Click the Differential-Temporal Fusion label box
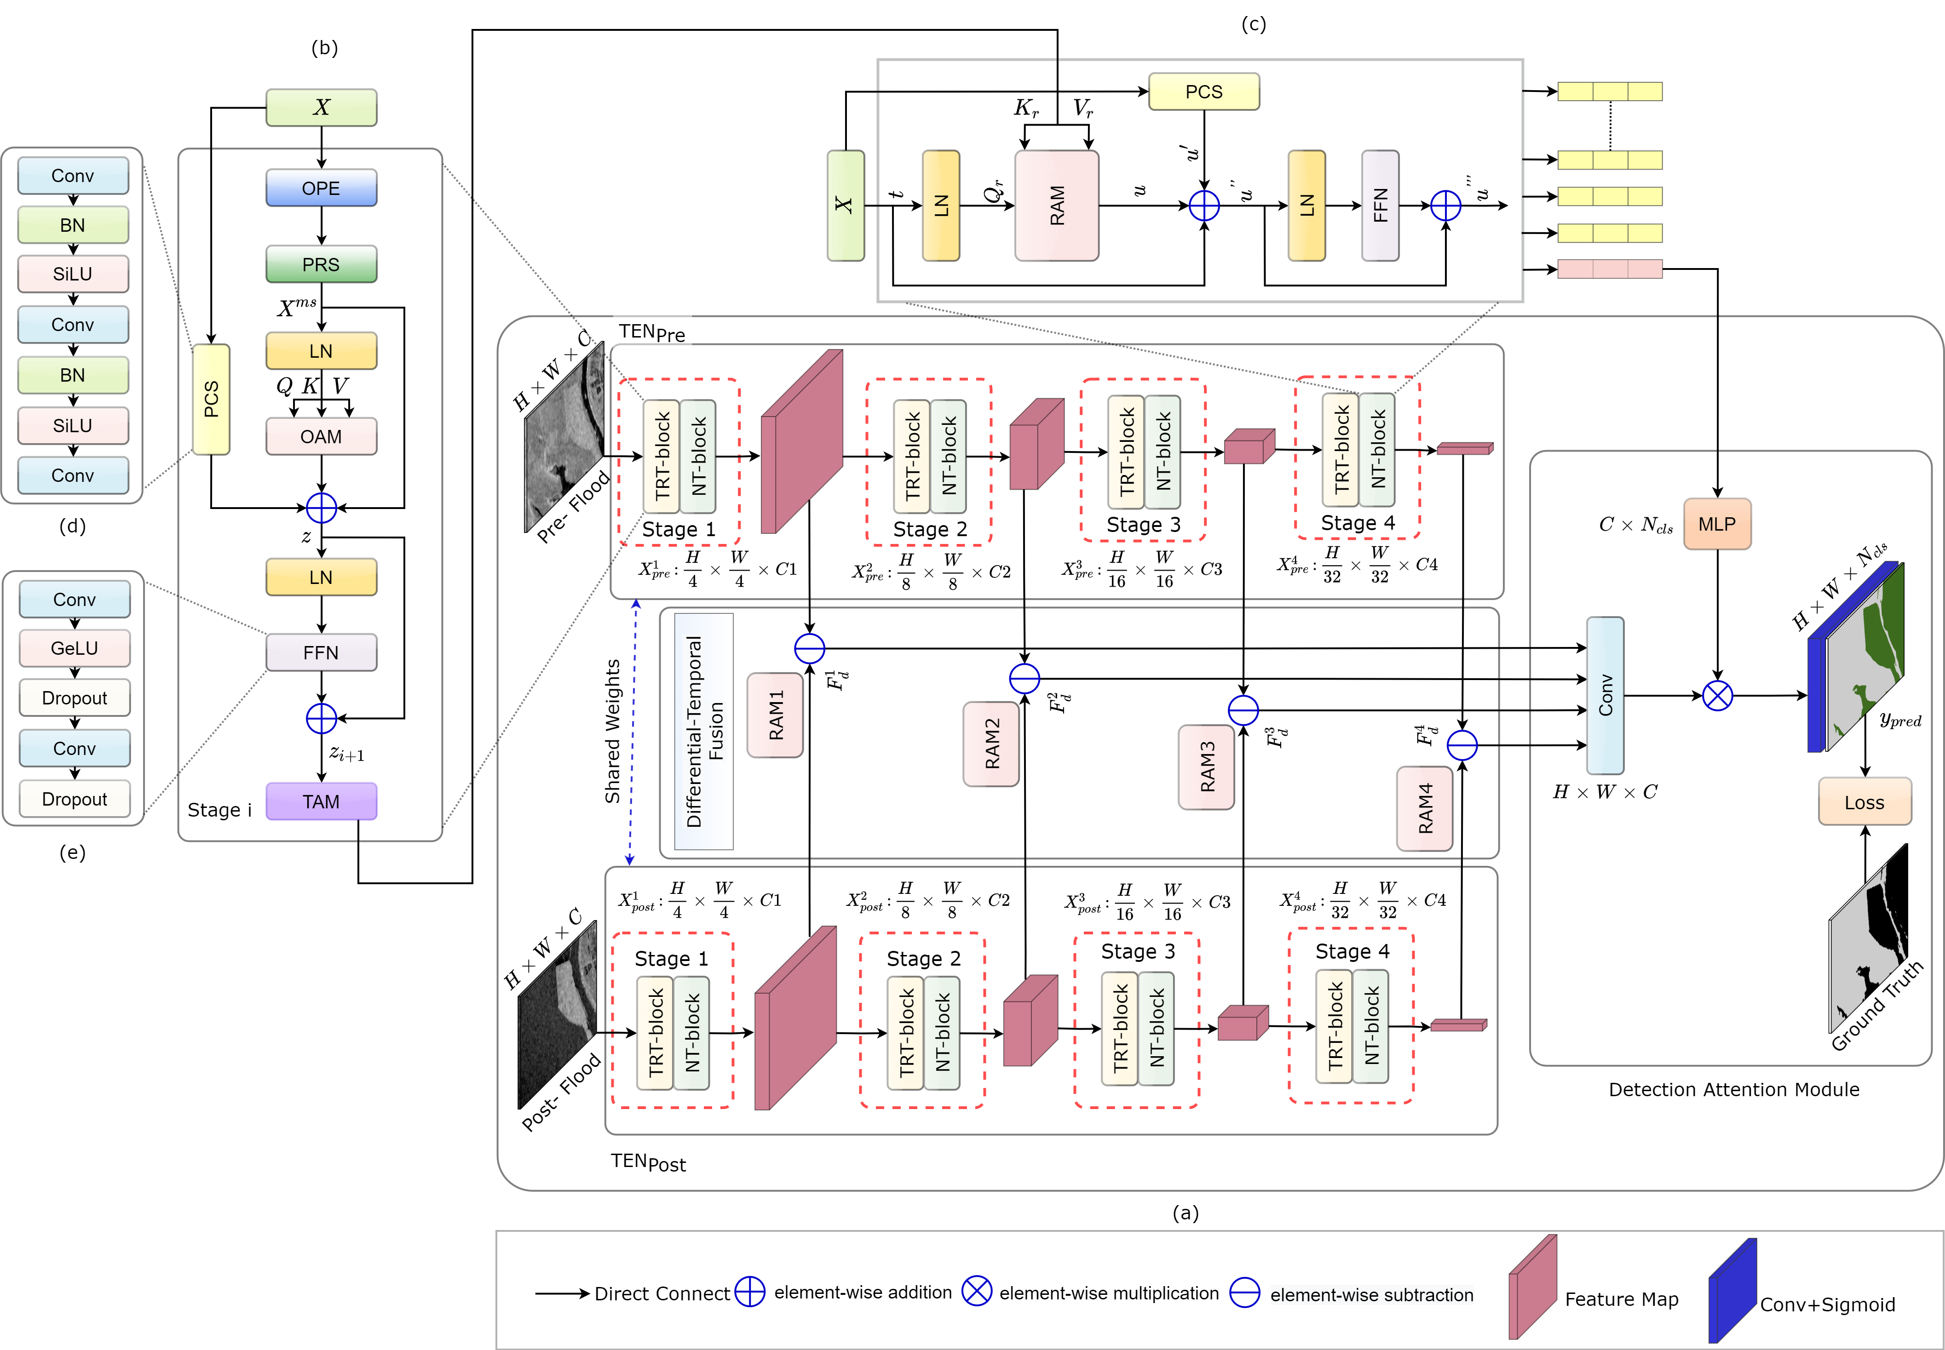Screen dimensions: 1945x1350 pyautogui.click(x=704, y=731)
